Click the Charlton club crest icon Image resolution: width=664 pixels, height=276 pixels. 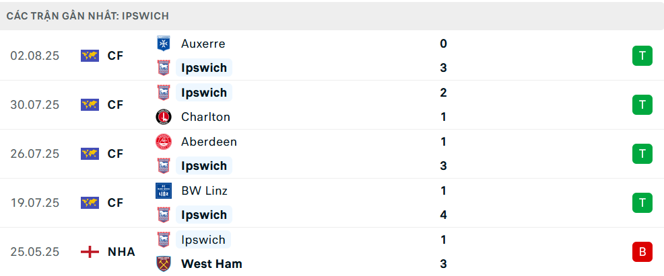click(x=164, y=117)
